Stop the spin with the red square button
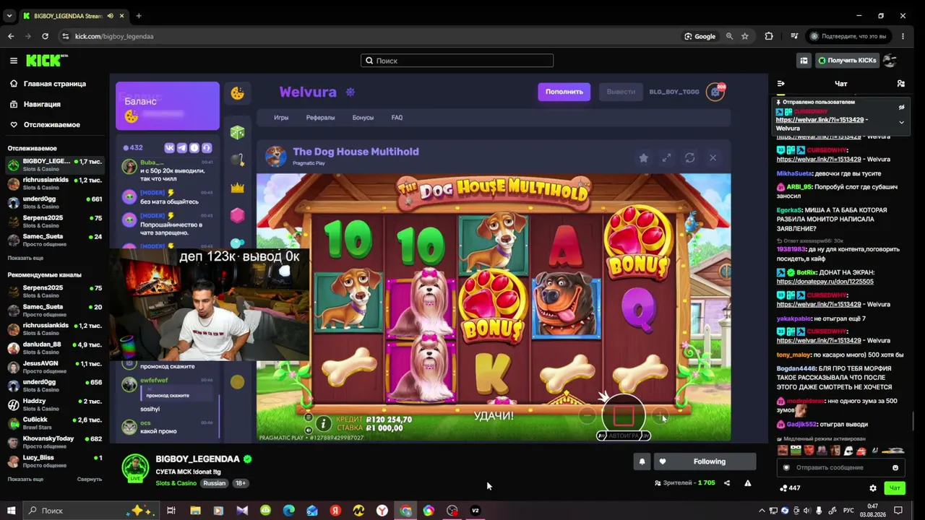The image size is (925, 520). tap(623, 415)
